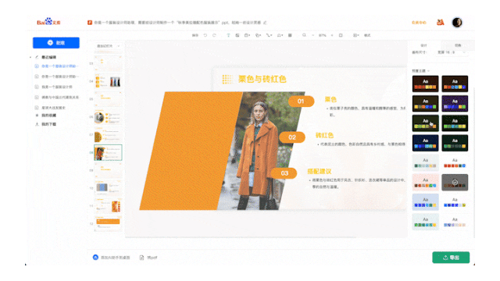Collapse the preset themes section arrow
This screenshot has height=281, width=500.
[x=429, y=71]
